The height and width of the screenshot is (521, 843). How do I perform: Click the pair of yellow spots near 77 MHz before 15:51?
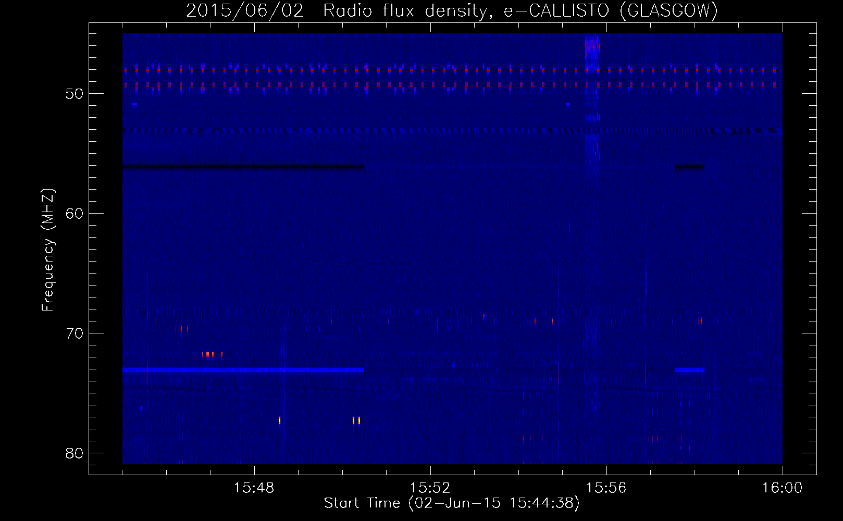coord(356,420)
